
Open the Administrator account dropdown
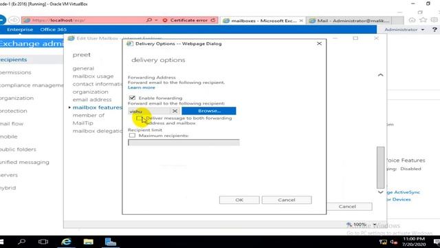tap(404, 30)
